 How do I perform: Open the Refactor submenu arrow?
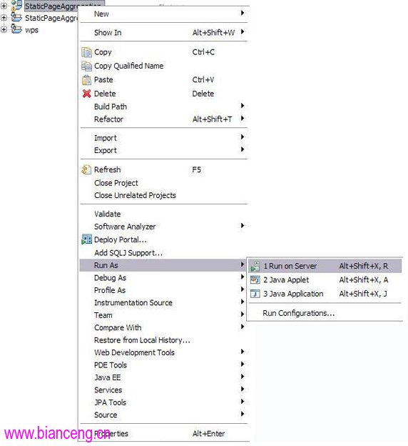click(x=243, y=119)
